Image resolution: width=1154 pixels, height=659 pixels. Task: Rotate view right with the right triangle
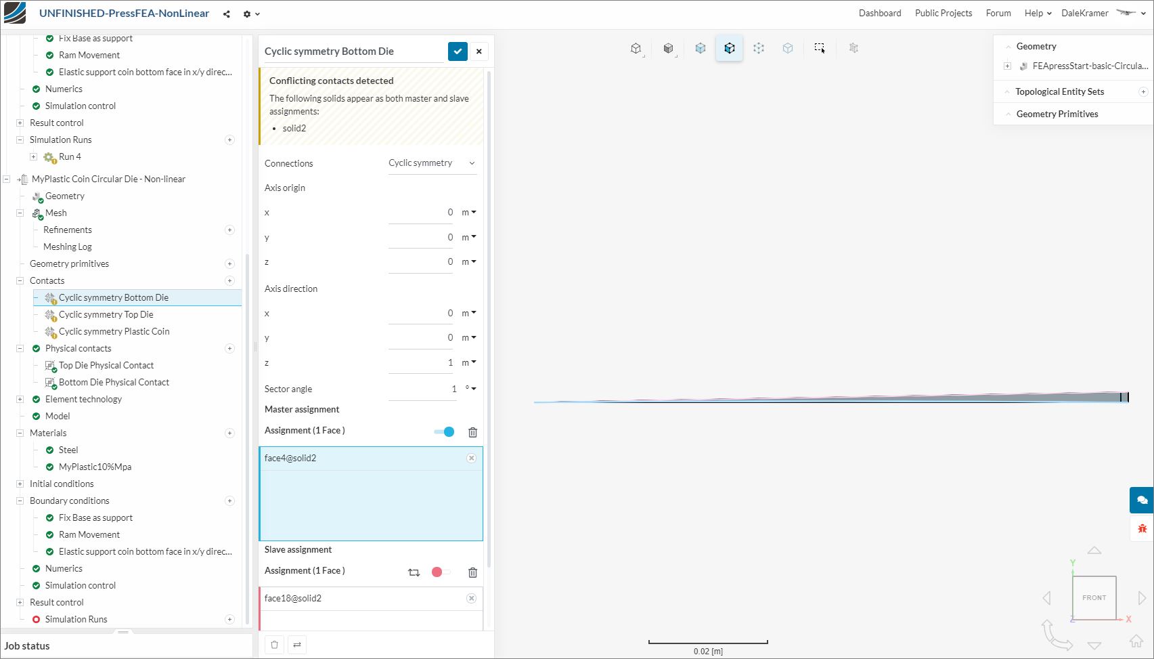[1142, 598]
